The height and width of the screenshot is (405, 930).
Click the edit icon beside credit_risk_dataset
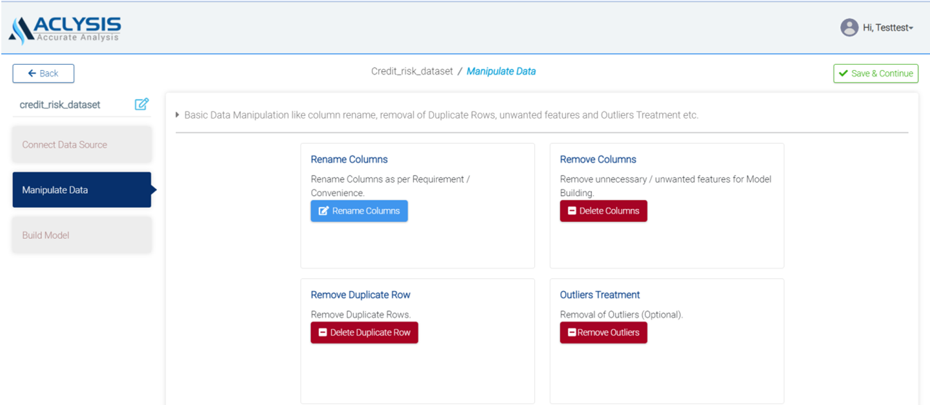pyautogui.click(x=142, y=104)
